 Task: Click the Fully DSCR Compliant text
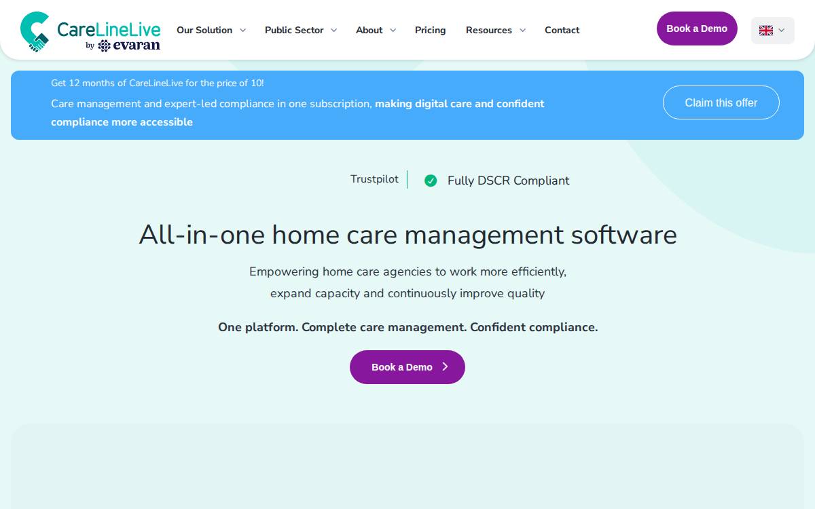pos(509,181)
